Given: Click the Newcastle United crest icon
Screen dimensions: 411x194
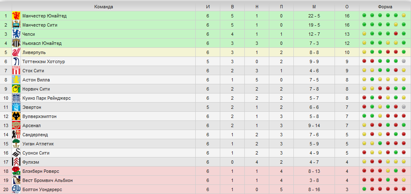Looking at the screenshot, I should point(16,43).
